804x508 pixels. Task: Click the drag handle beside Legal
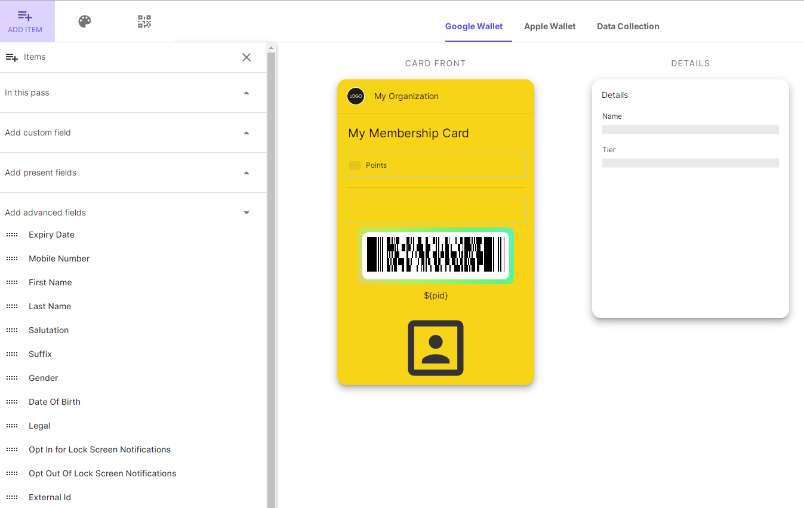[x=12, y=426]
